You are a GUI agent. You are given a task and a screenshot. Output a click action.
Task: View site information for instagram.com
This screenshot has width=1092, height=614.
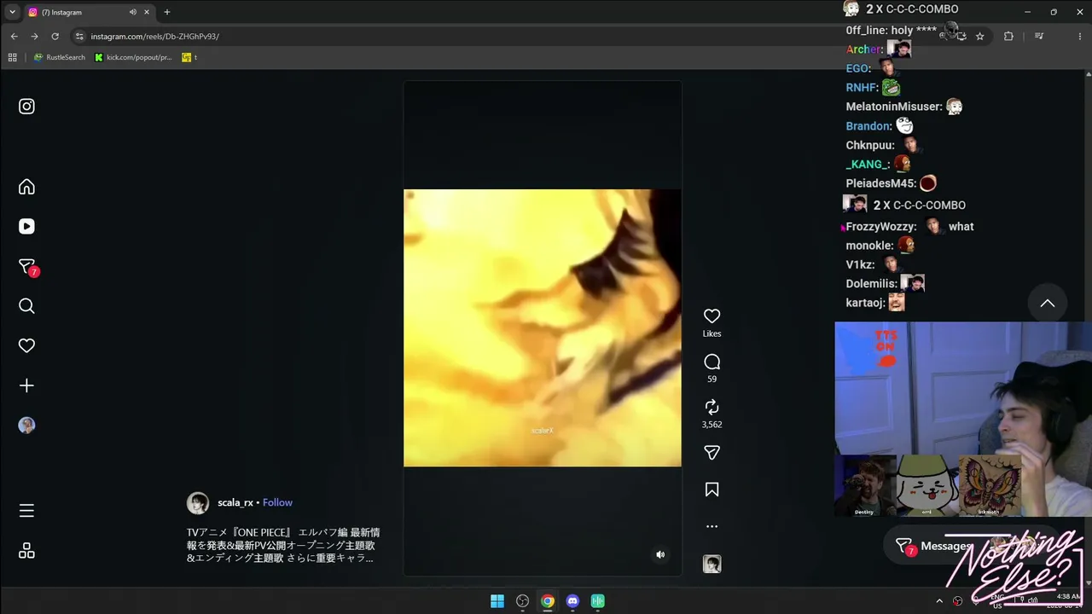[79, 37]
